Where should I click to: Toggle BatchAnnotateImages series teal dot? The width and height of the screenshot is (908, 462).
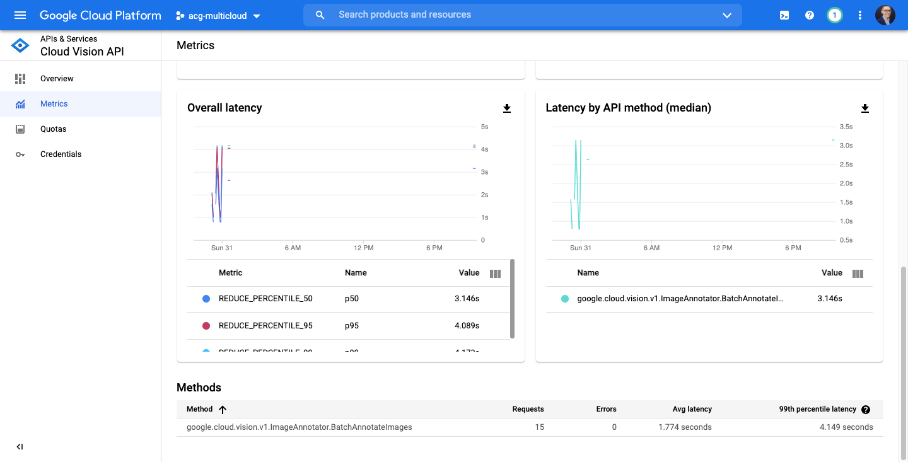point(565,299)
